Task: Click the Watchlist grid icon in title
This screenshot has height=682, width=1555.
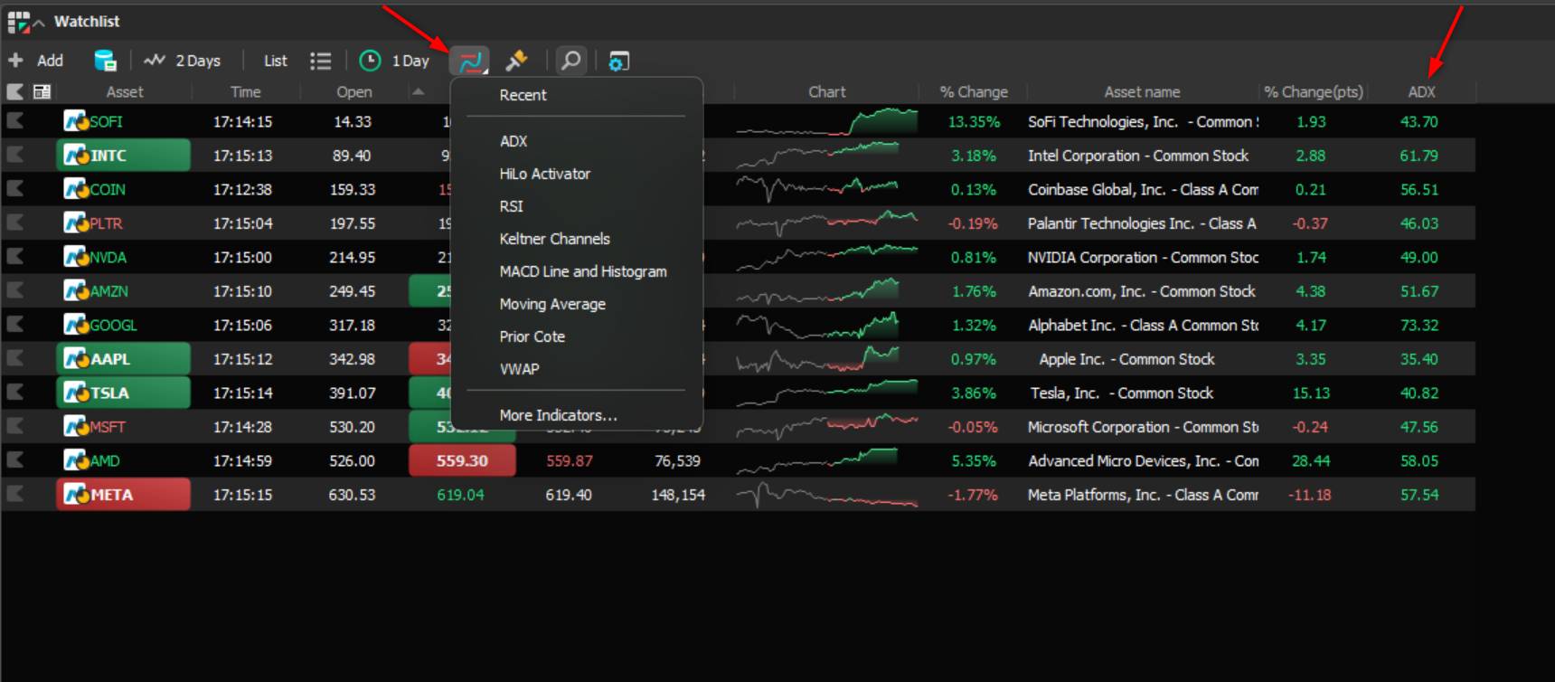Action: (x=18, y=22)
